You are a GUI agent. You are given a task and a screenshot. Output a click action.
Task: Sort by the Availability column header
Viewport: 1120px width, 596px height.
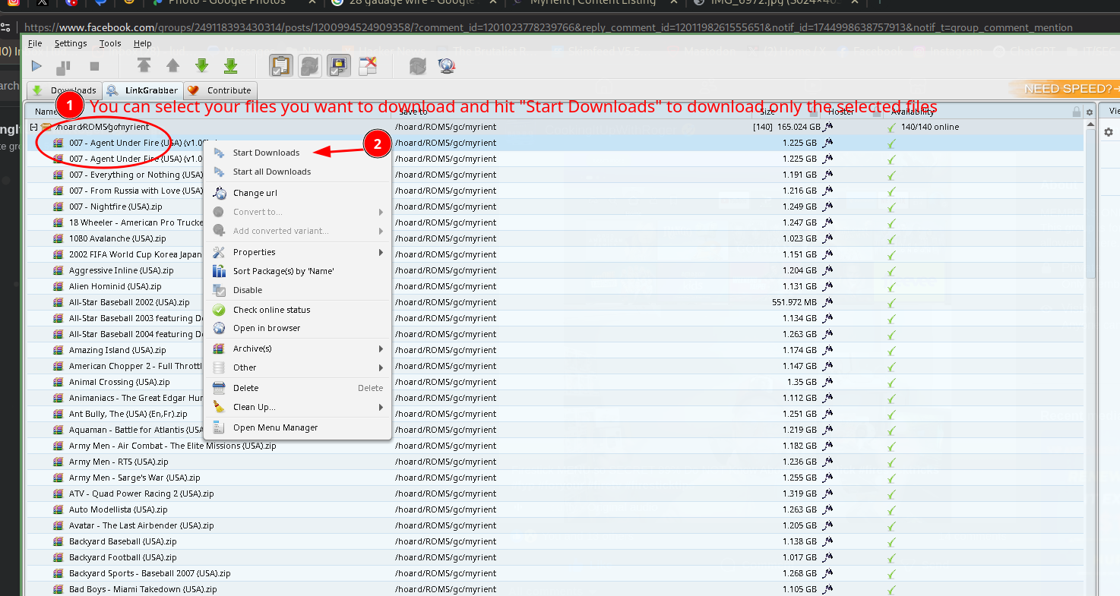913,112
